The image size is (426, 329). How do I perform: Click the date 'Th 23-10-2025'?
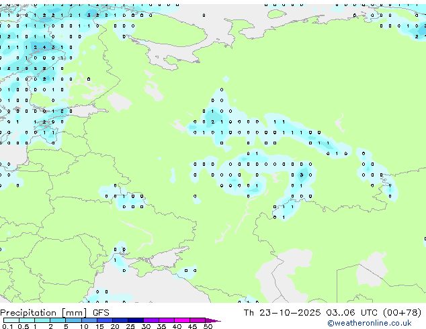coord(282,313)
